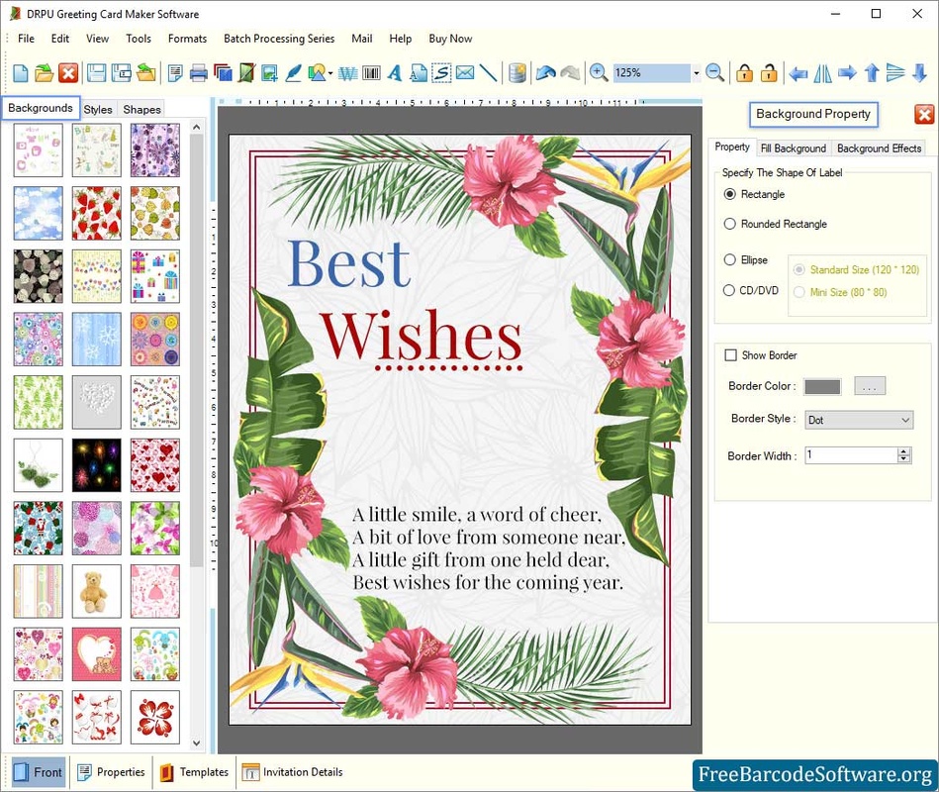Click the Templates button at bottom
The height and width of the screenshot is (792, 939).
[x=195, y=772]
